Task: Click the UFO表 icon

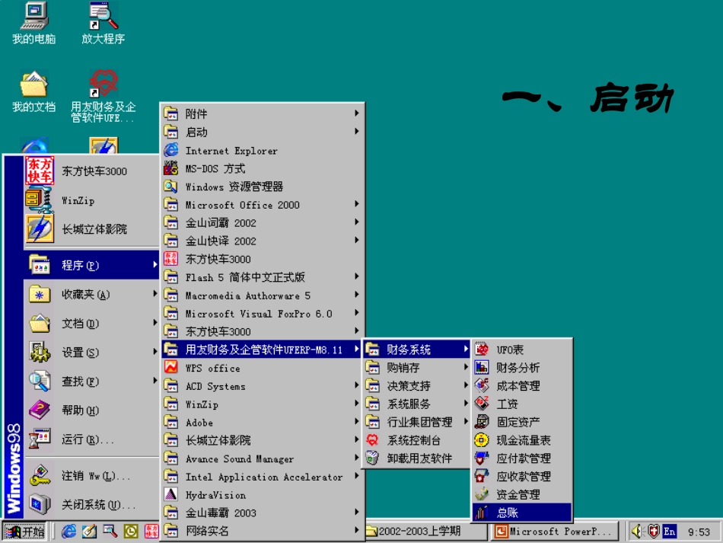Action: (x=482, y=350)
